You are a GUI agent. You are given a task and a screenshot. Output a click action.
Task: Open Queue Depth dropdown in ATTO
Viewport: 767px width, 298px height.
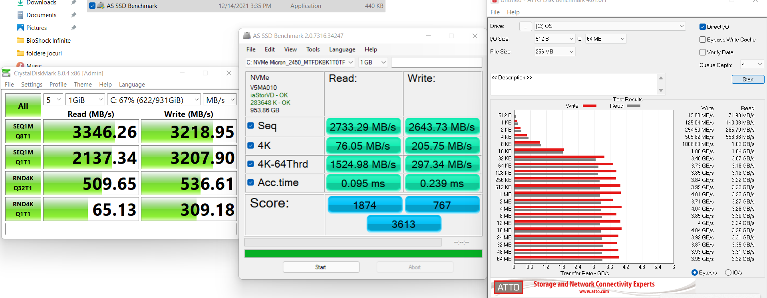click(x=752, y=64)
